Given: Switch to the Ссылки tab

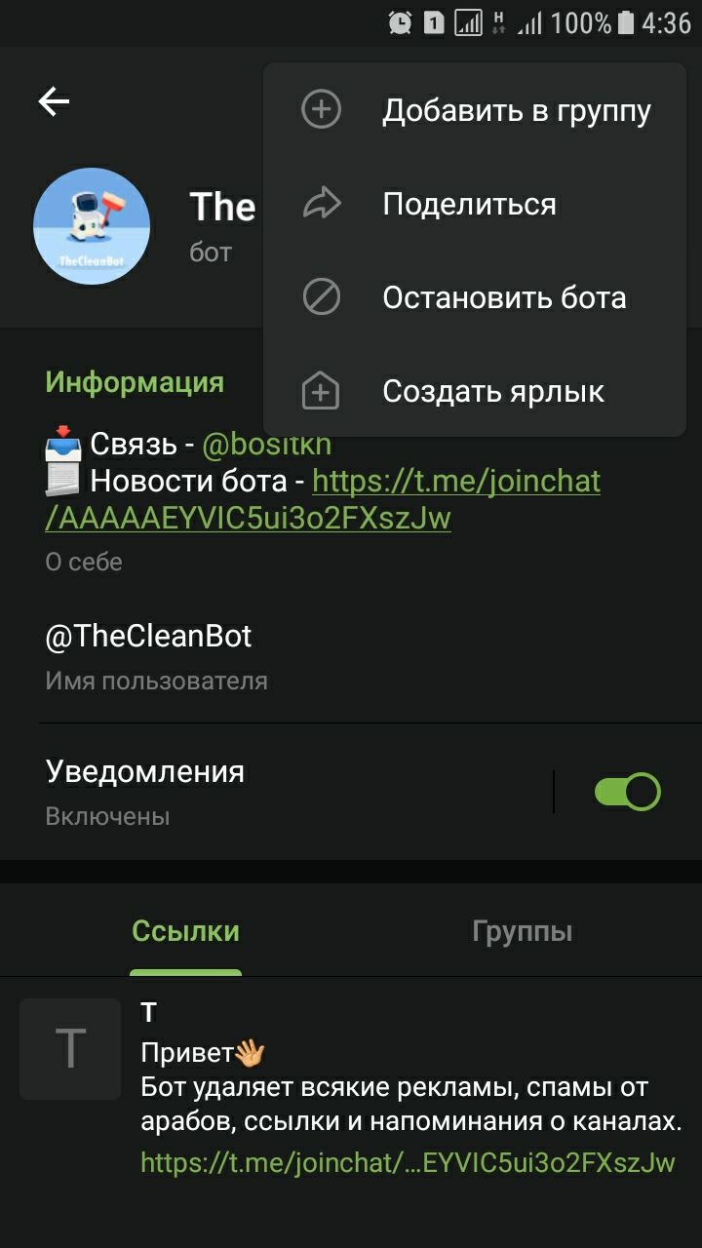Looking at the screenshot, I should [185, 931].
